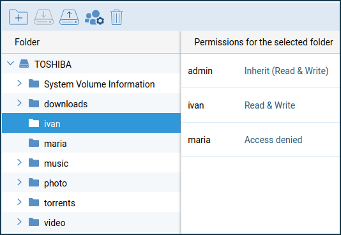Select the ivan folder
The image size is (341, 235).
[91, 123]
